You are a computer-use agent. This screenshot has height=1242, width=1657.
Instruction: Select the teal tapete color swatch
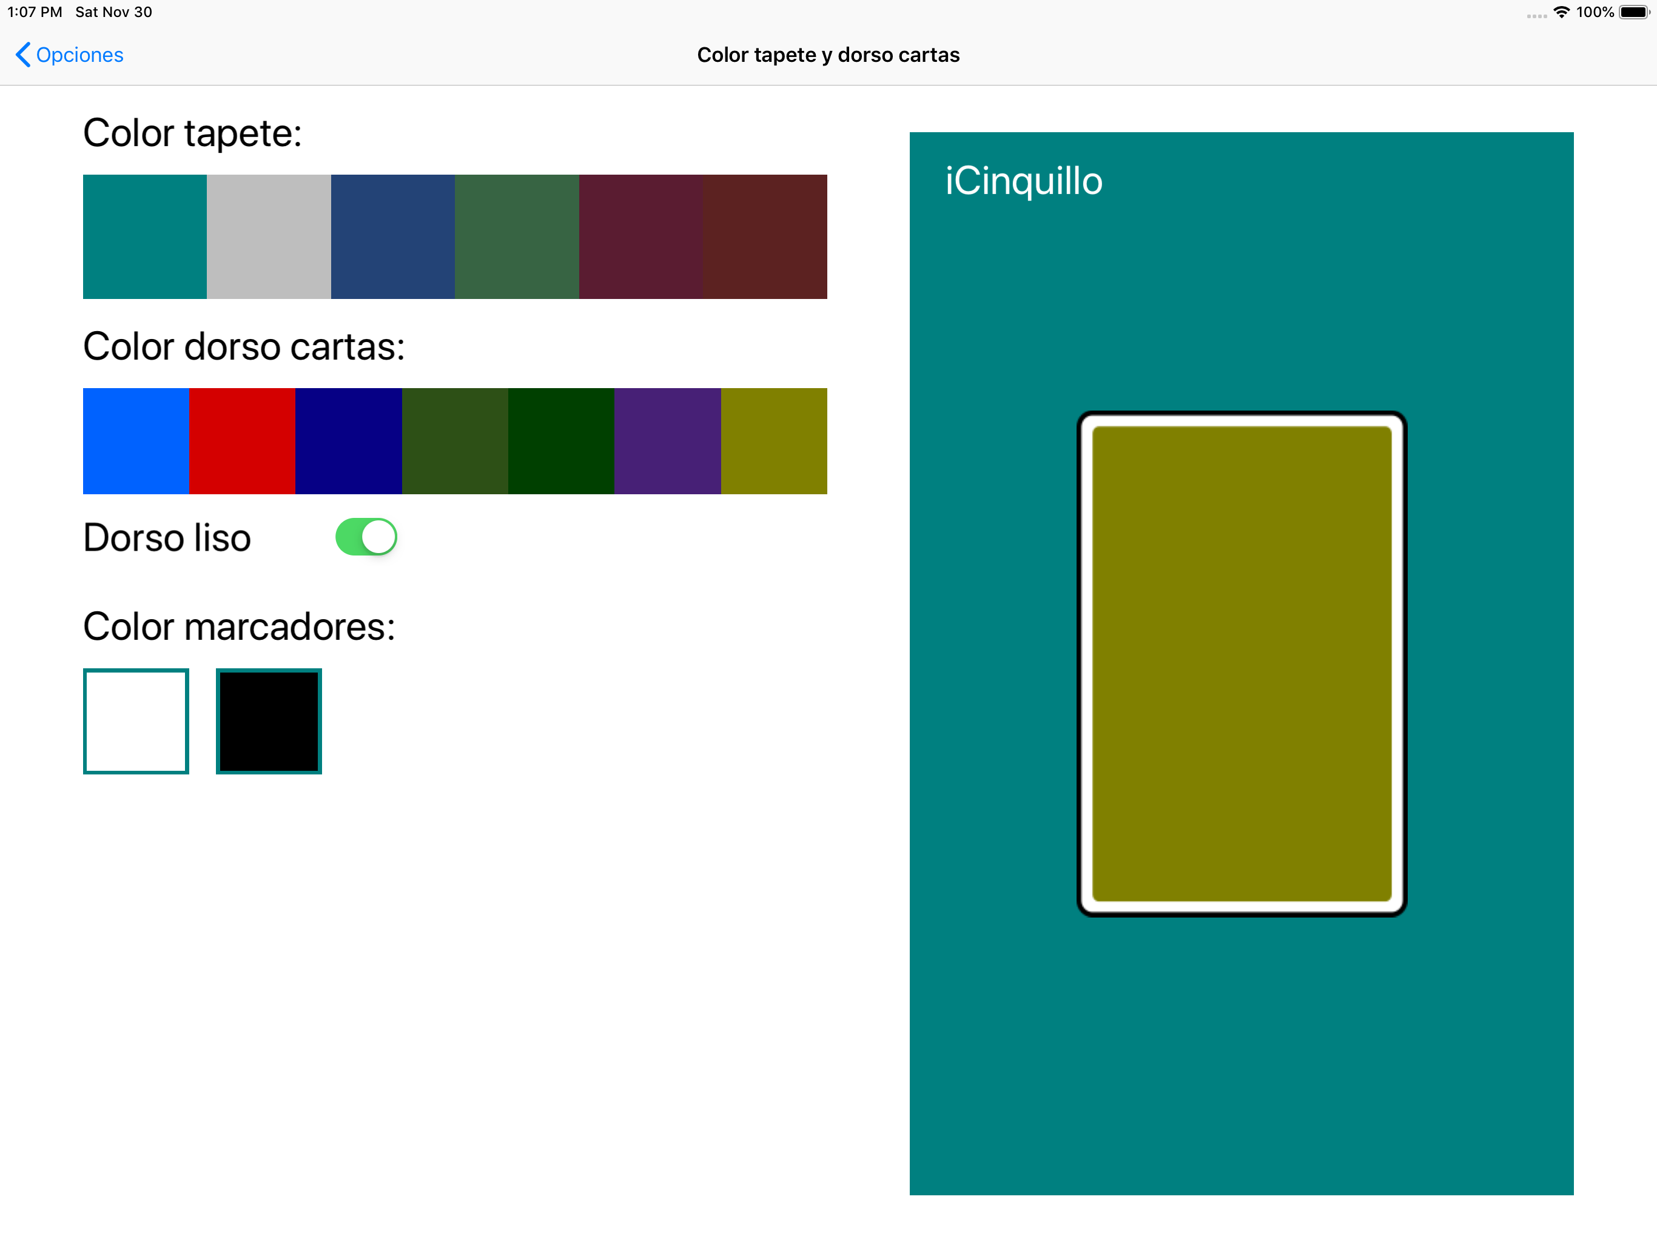(x=144, y=237)
